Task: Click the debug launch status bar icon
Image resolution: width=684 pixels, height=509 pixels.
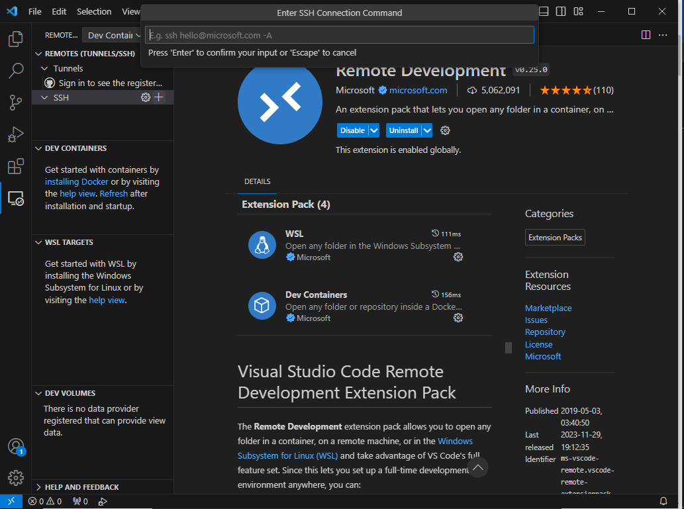Action: click(x=103, y=501)
